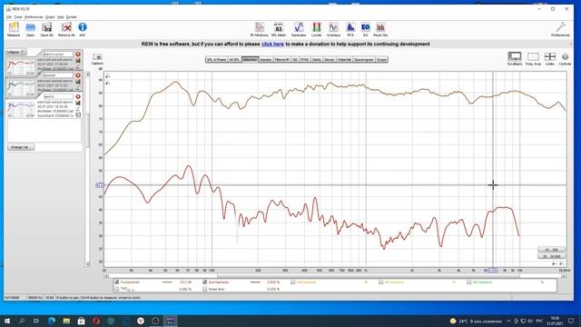Viewport: 581px width, 327px height.
Task: Open the Tools menu
Action: (18, 17)
